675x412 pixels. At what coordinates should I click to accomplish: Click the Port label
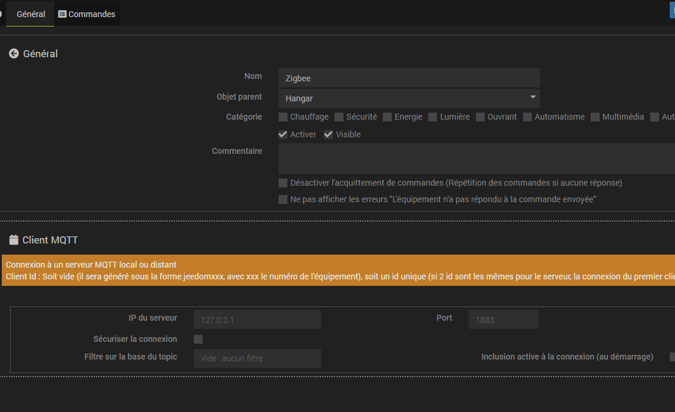click(x=444, y=318)
